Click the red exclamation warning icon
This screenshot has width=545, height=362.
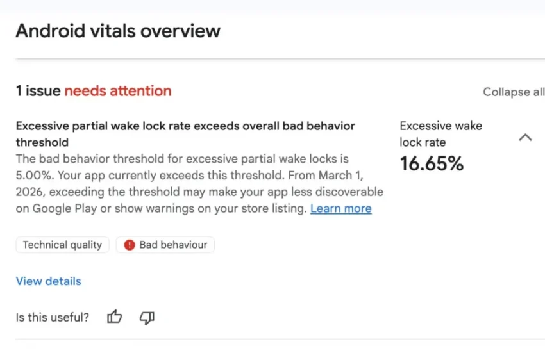point(130,245)
